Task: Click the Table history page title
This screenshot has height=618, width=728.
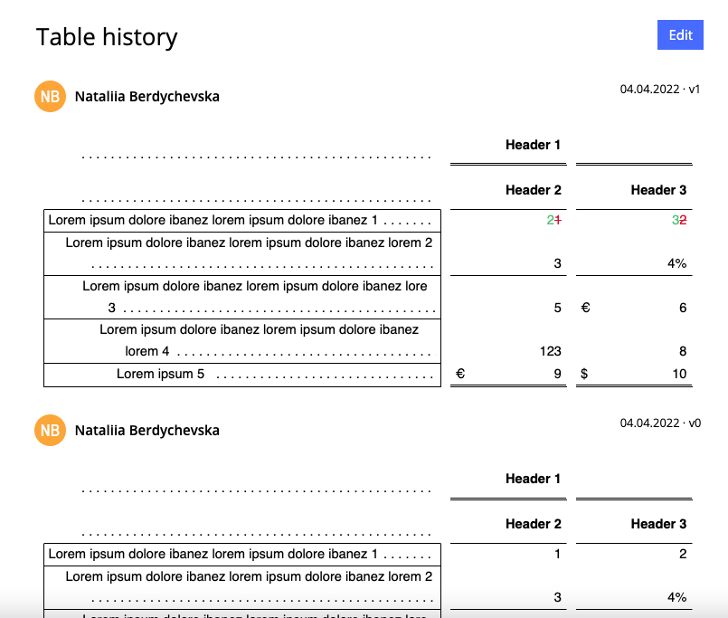Action: (107, 37)
